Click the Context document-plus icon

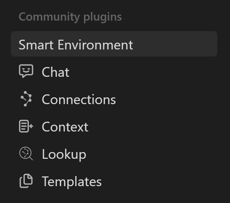pos(26,127)
